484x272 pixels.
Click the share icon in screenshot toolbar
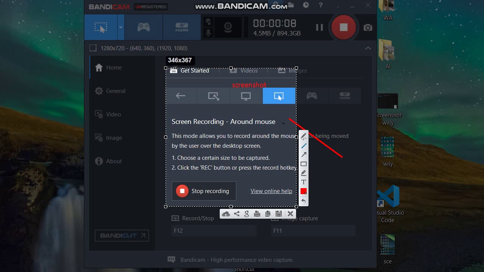click(x=237, y=214)
